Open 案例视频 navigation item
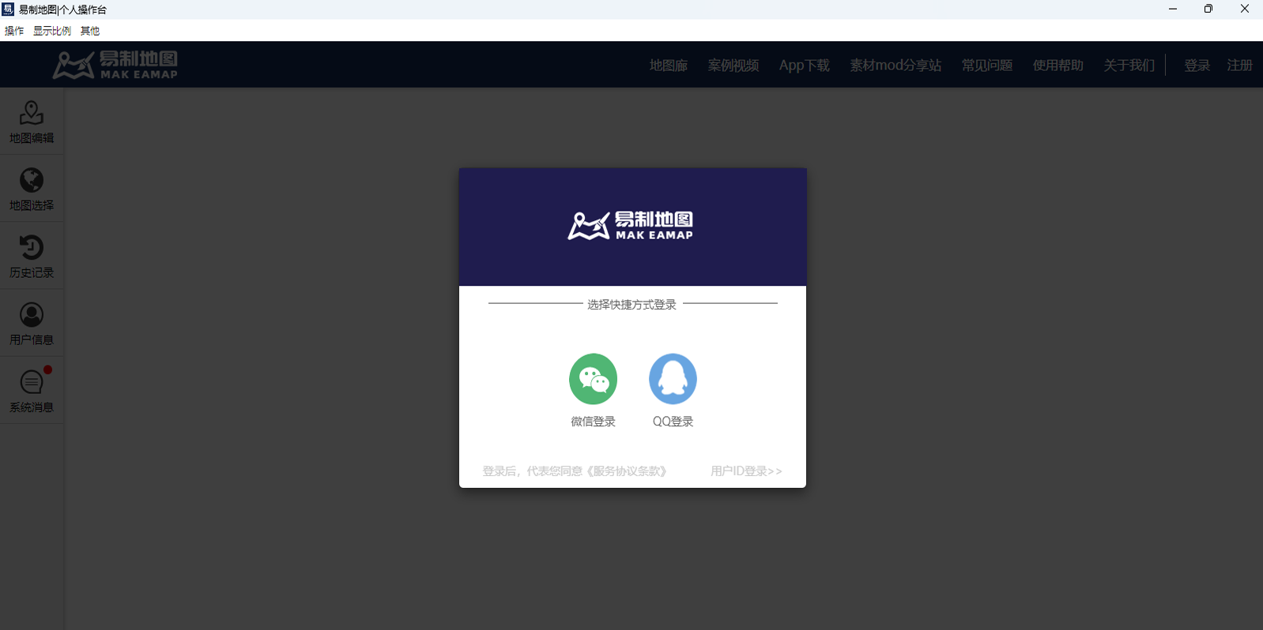Viewport: 1263px width, 630px height. tap(733, 66)
